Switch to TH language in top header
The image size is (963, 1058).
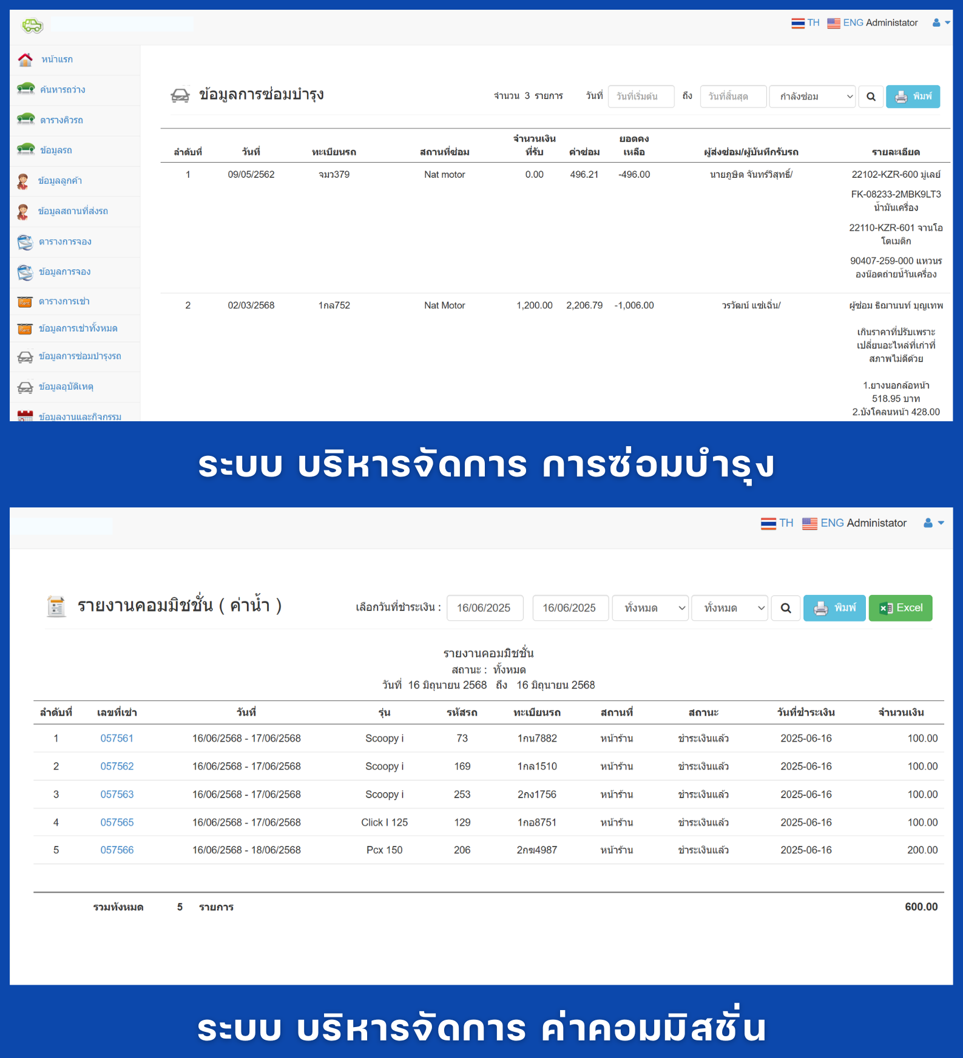(x=813, y=23)
